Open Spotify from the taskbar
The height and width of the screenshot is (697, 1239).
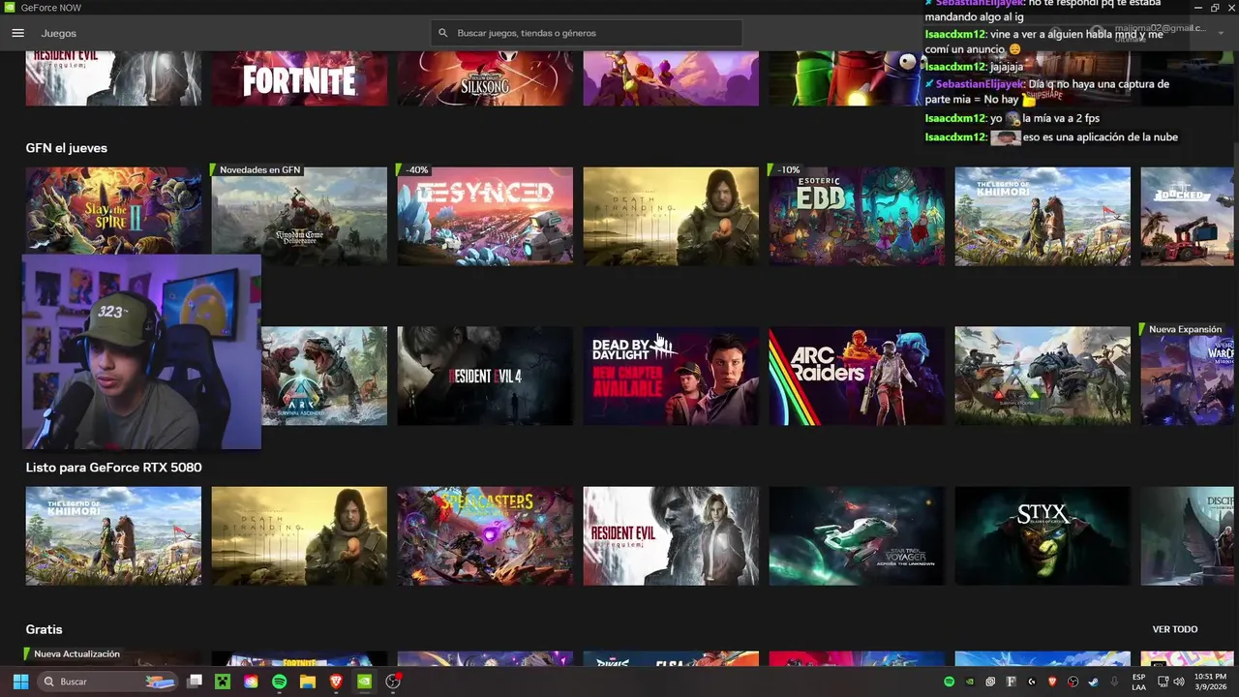point(279,682)
